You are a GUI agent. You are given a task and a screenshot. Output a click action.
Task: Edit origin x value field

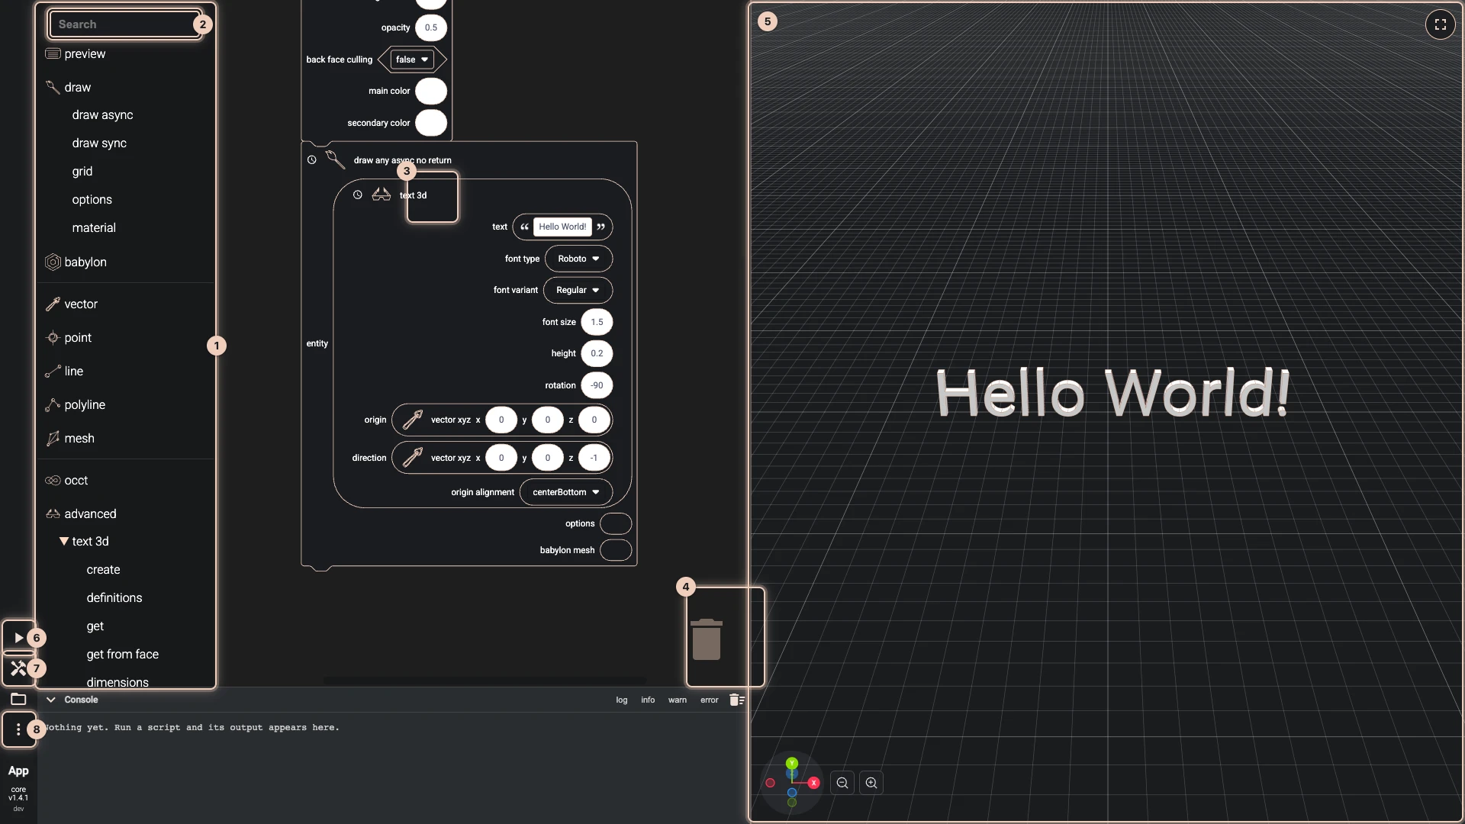click(x=501, y=420)
